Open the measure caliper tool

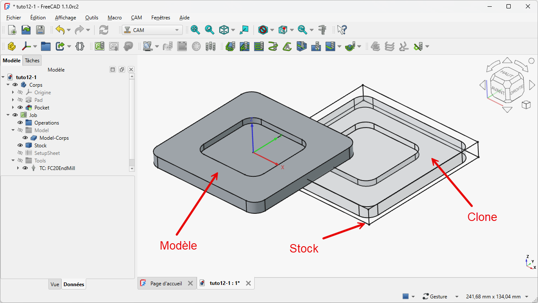coord(322,30)
